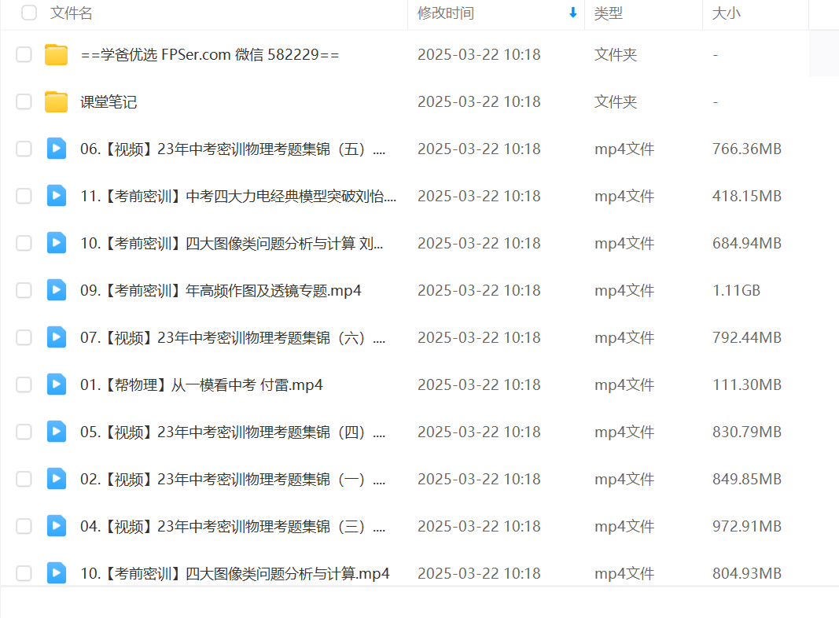
Task: Sort list by 类型 column header
Action: pyautogui.click(x=609, y=13)
